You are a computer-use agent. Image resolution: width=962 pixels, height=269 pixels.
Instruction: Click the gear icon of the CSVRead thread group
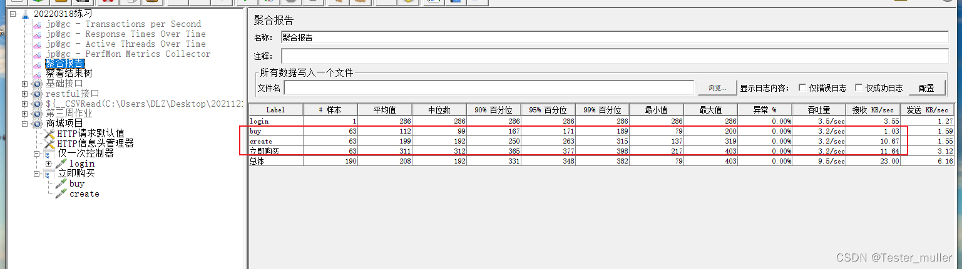[x=38, y=104]
